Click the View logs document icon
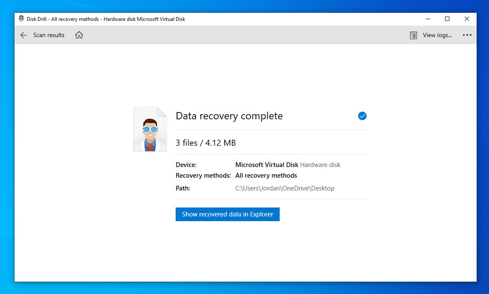489x294 pixels. [413, 35]
